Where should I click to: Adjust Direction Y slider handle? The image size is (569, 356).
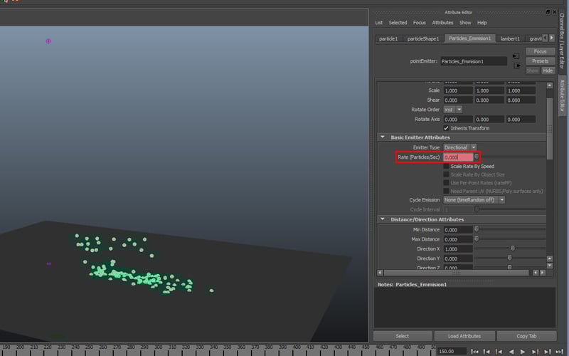[509, 258]
